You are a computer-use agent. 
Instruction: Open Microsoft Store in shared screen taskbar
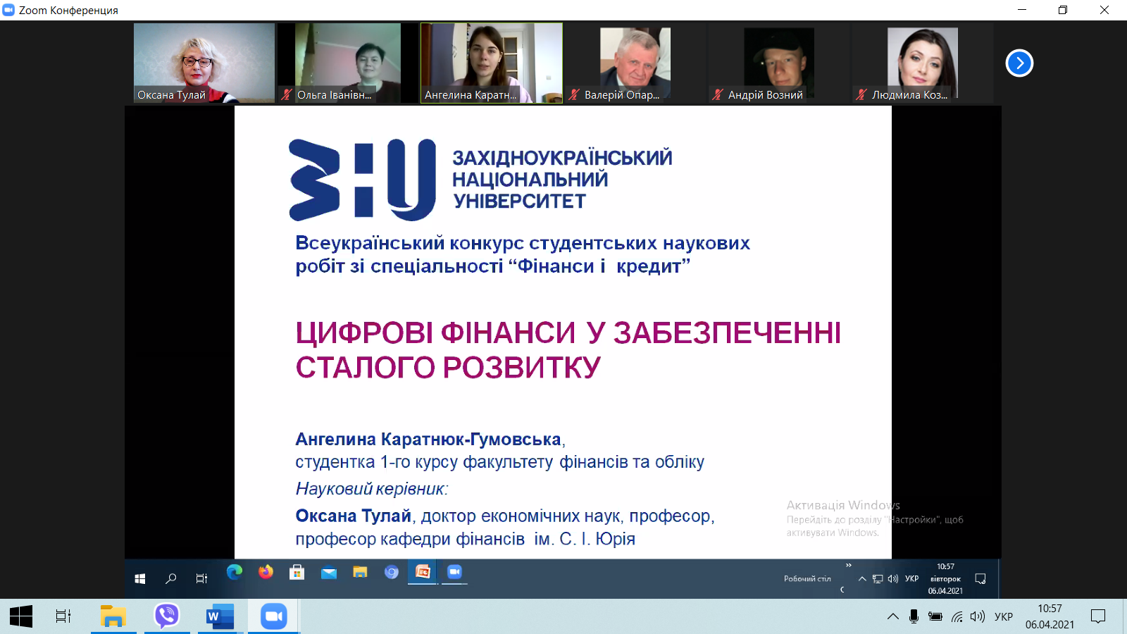[x=297, y=572]
